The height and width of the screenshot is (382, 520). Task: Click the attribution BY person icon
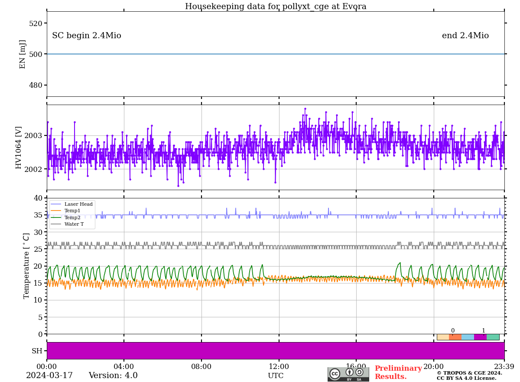click(x=349, y=372)
